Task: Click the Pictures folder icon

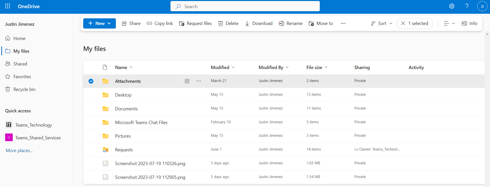Action: [105, 136]
